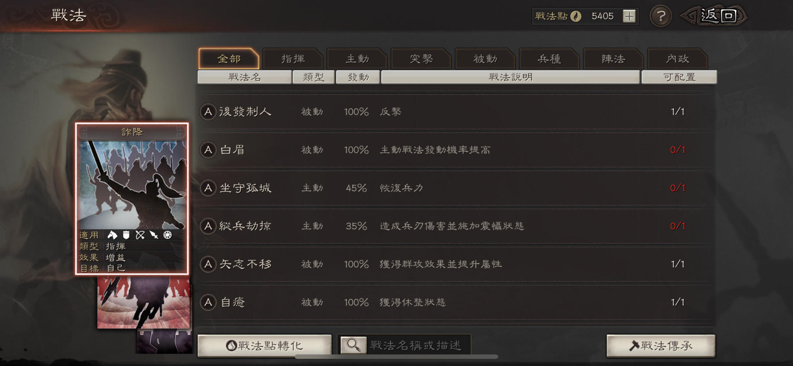The image size is (793, 366).
Task: Go back with the 返回 button
Action: point(715,16)
